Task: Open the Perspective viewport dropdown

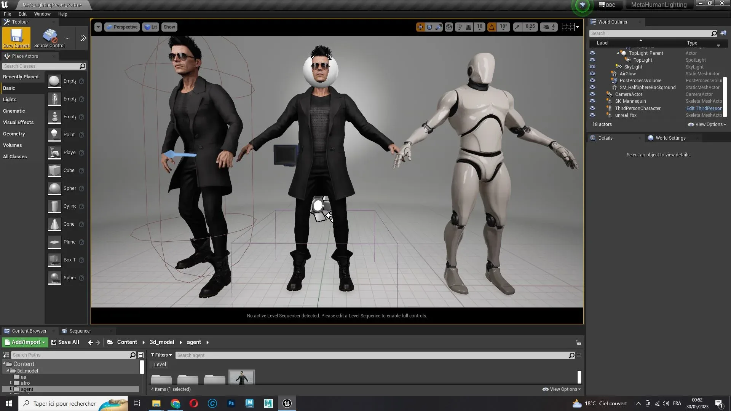Action: pyautogui.click(x=122, y=27)
